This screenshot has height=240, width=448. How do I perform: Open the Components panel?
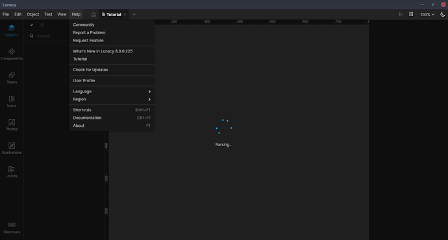[x=12, y=54]
